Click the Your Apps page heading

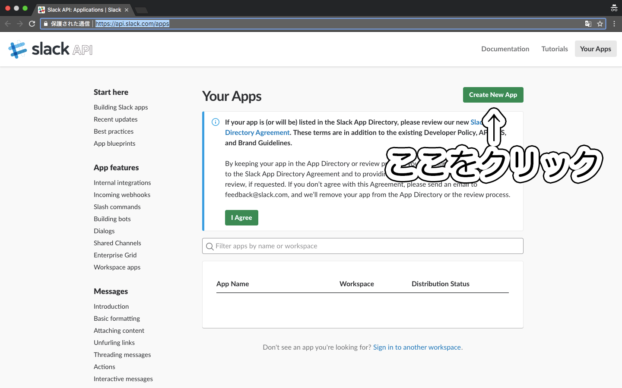[232, 96]
